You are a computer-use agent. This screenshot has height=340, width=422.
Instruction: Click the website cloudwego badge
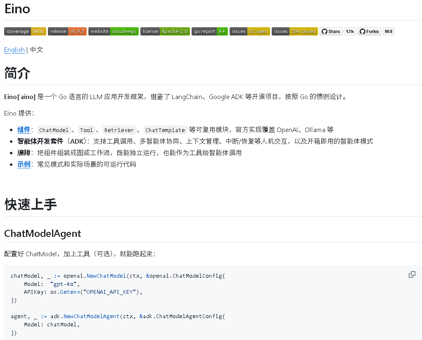114,31
